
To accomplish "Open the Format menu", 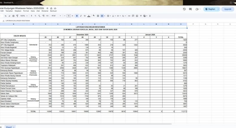I will click(x=26, y=11).
